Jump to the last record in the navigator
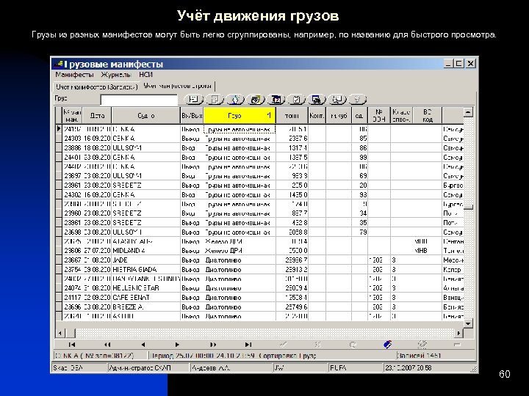This screenshot has height=396, width=529. [x=248, y=345]
